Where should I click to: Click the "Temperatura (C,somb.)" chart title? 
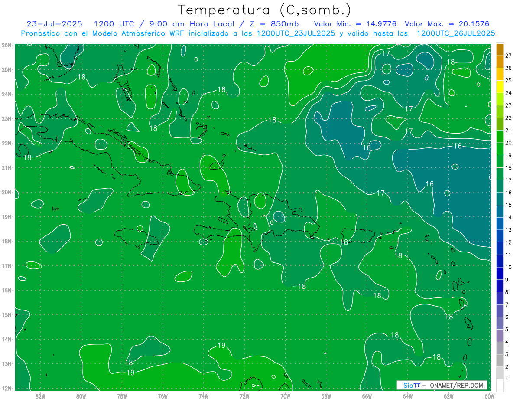click(x=265, y=10)
